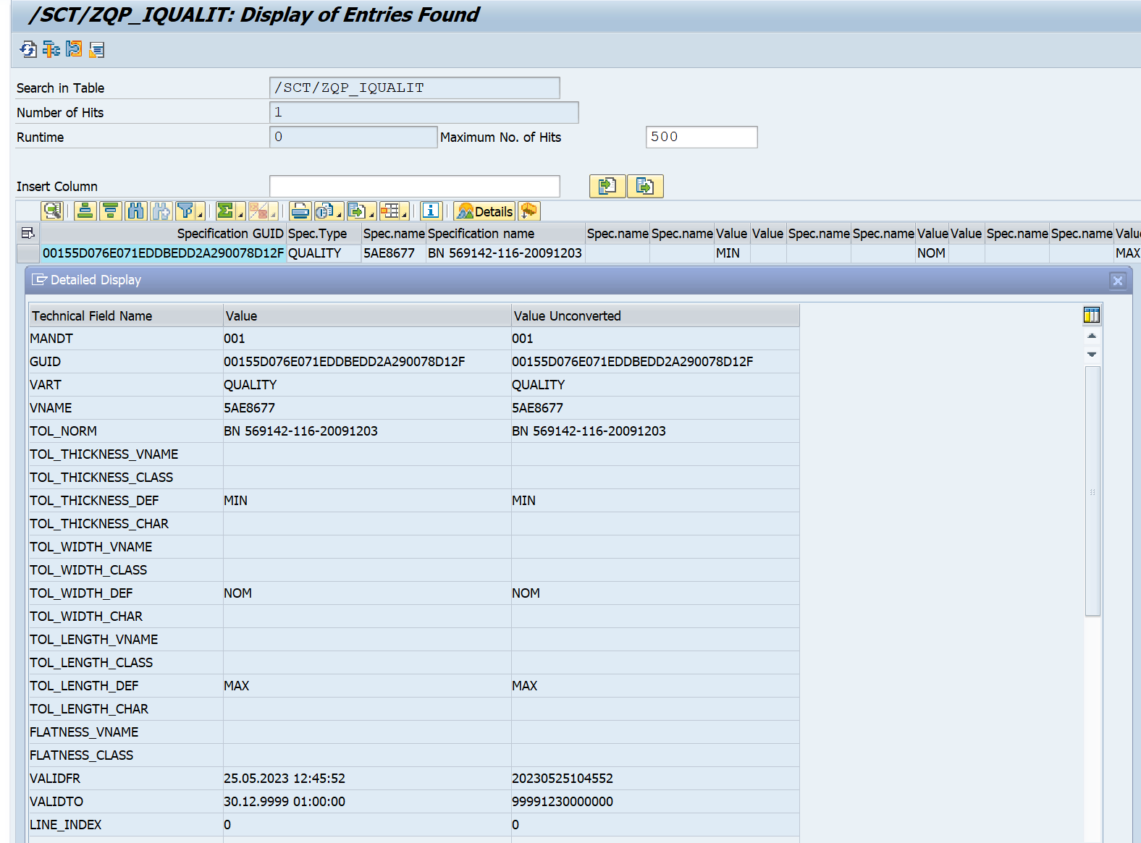This screenshot has width=1141, height=843.
Task: Click the Insert Column input field
Action: pos(414,186)
